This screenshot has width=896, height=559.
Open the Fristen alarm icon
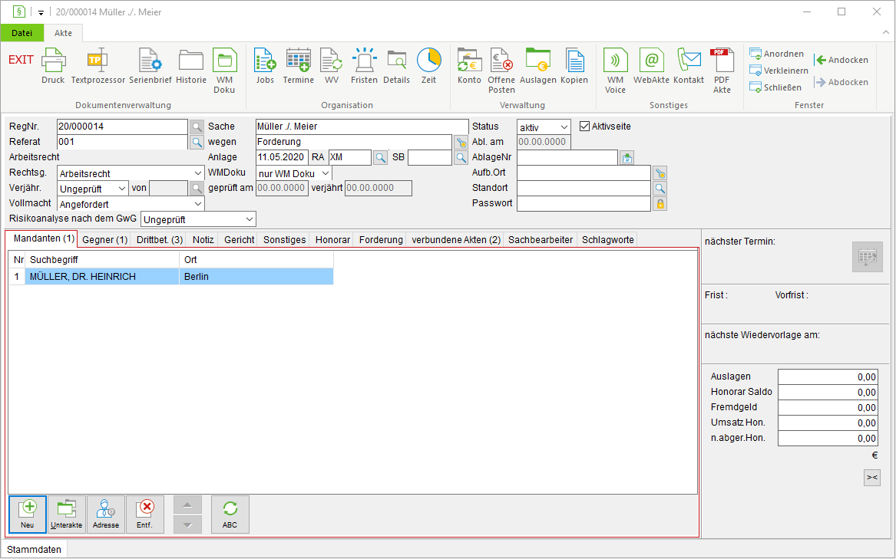point(364,66)
